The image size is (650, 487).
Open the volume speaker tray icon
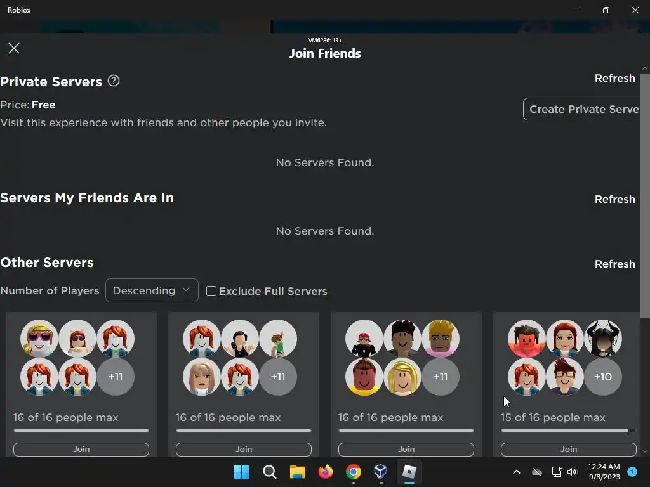(x=573, y=472)
